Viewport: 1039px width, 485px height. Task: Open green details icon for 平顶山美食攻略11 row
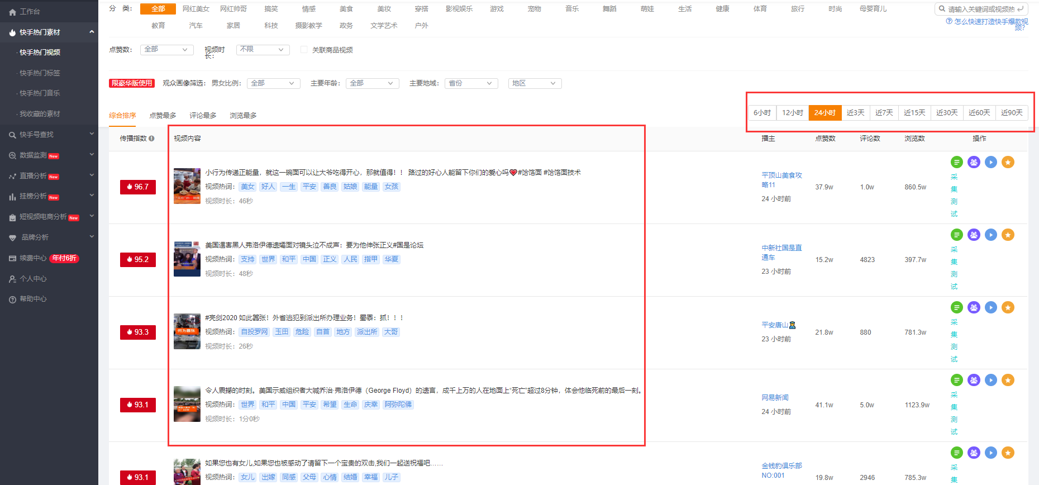coord(957,162)
